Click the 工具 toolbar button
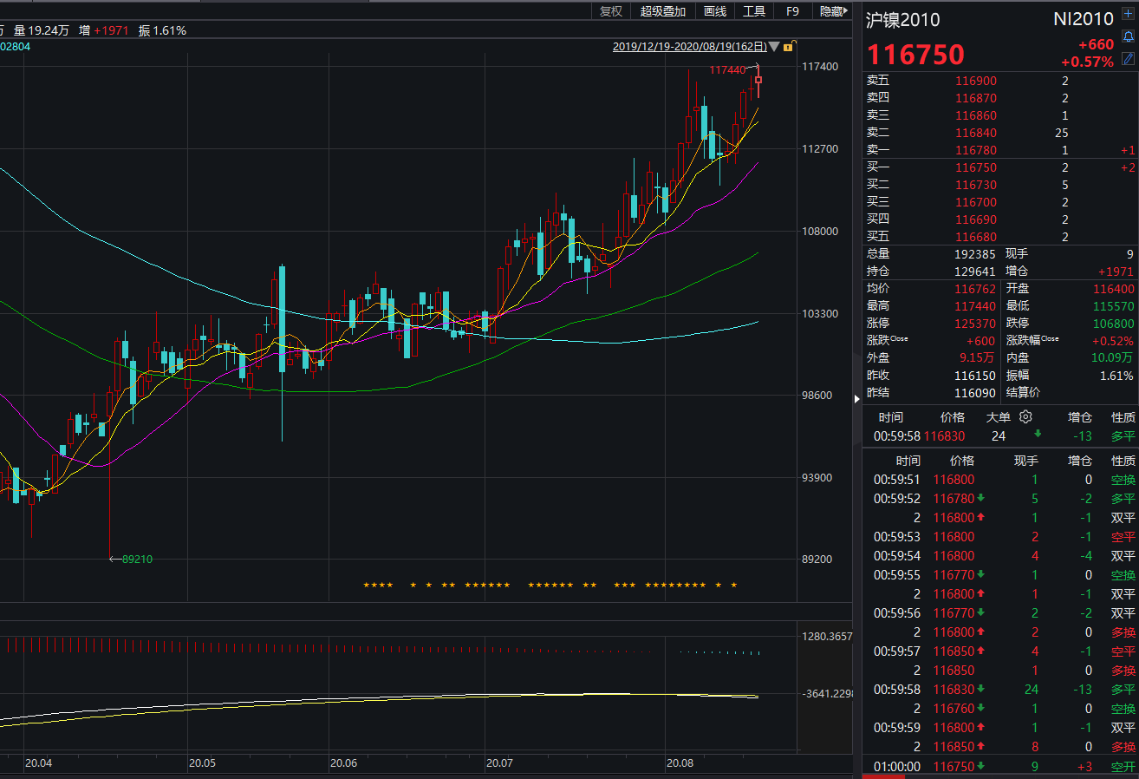Viewport: 1139px width, 779px height. 754,11
